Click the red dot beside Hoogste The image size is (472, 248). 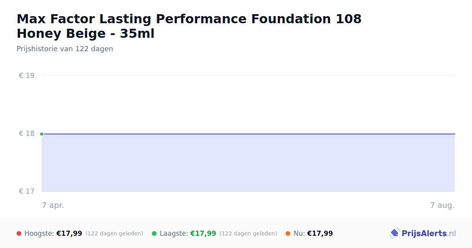pos(19,233)
